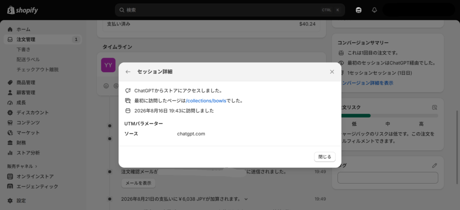Click the エージェンティック channel icon
This screenshot has width=460, height=210.
[x=10, y=187]
